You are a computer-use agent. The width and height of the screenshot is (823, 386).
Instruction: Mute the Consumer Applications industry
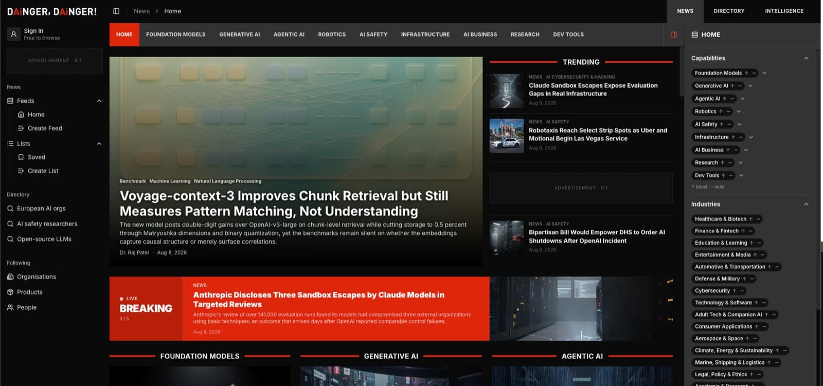(764, 327)
